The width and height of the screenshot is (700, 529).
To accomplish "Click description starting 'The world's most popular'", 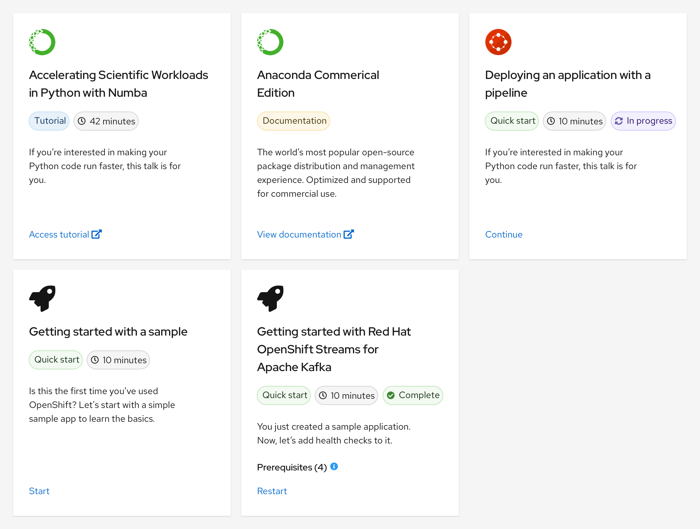I will [336, 173].
